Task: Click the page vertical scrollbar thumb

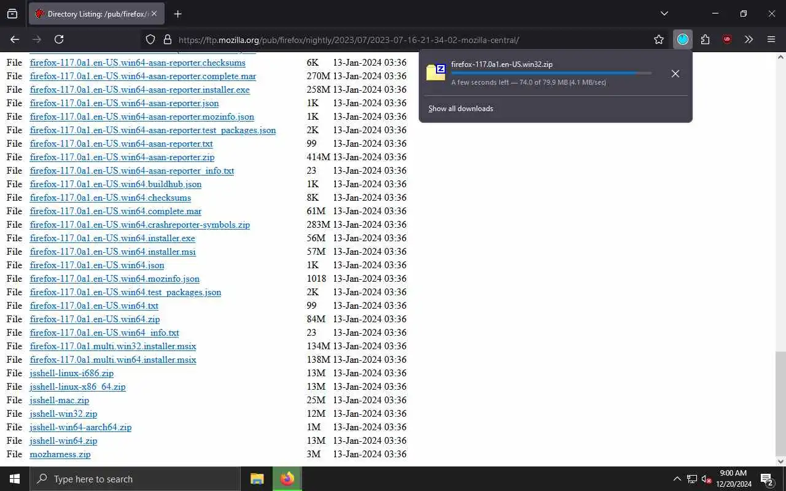Action: pyautogui.click(x=780, y=403)
